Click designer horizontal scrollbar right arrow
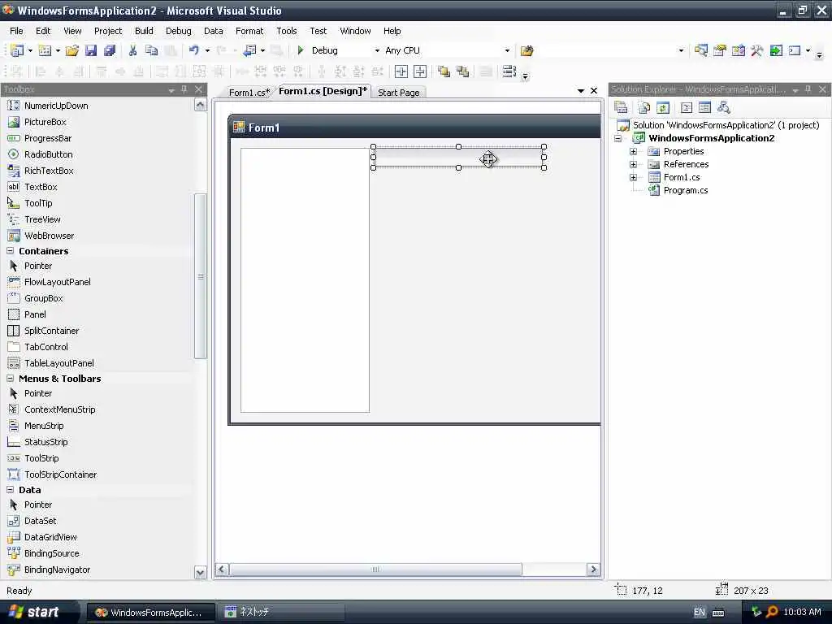Viewport: 832px width, 624px height. [x=593, y=570]
